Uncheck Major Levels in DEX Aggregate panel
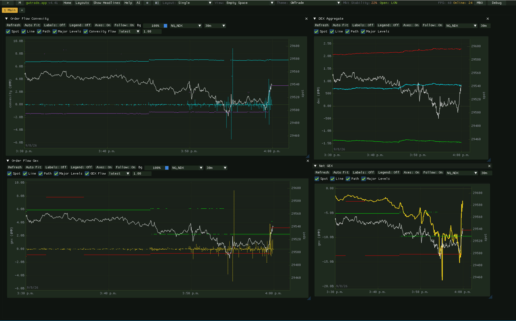Screen dimensions: 516x321 click(x=363, y=32)
